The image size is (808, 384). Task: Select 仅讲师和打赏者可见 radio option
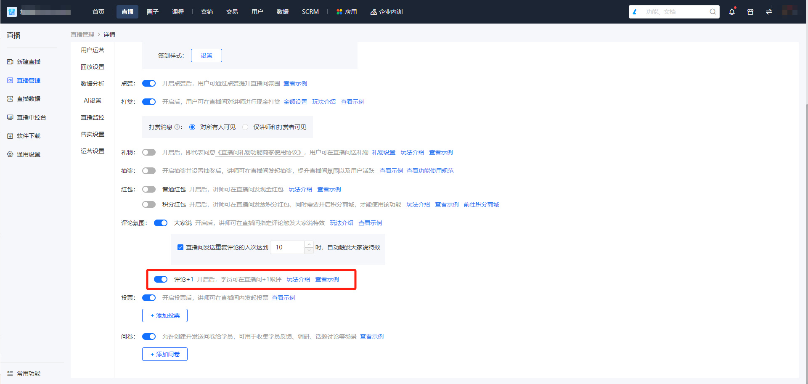click(245, 127)
